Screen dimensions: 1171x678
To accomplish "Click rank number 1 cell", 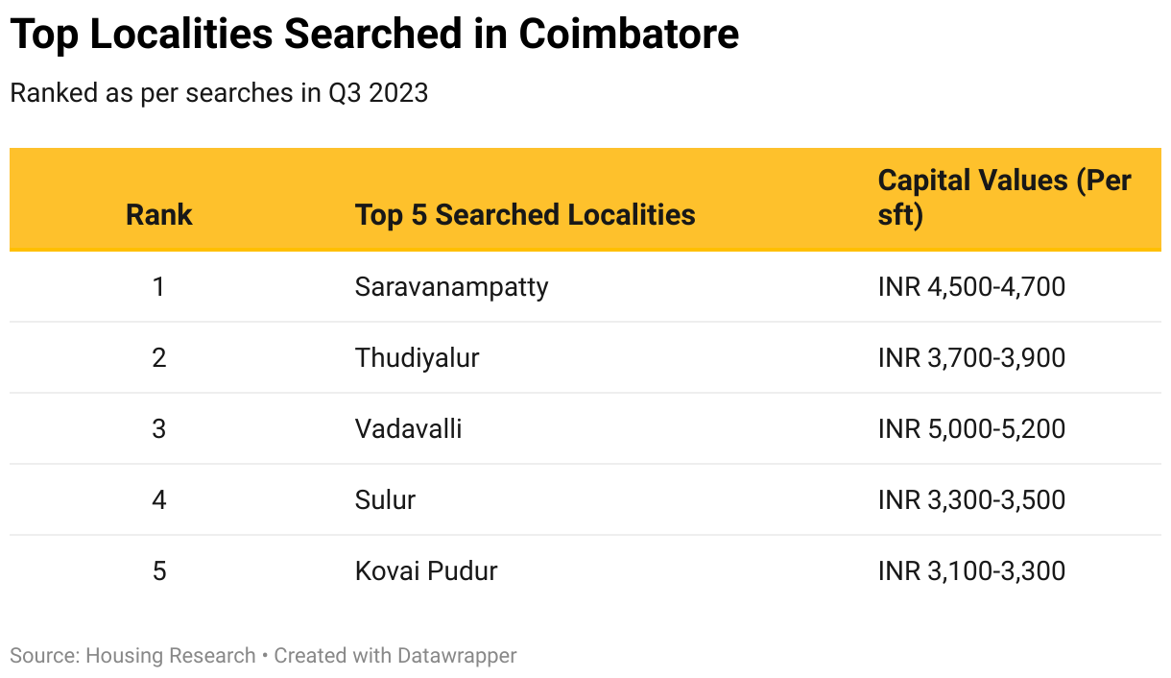I will (158, 286).
